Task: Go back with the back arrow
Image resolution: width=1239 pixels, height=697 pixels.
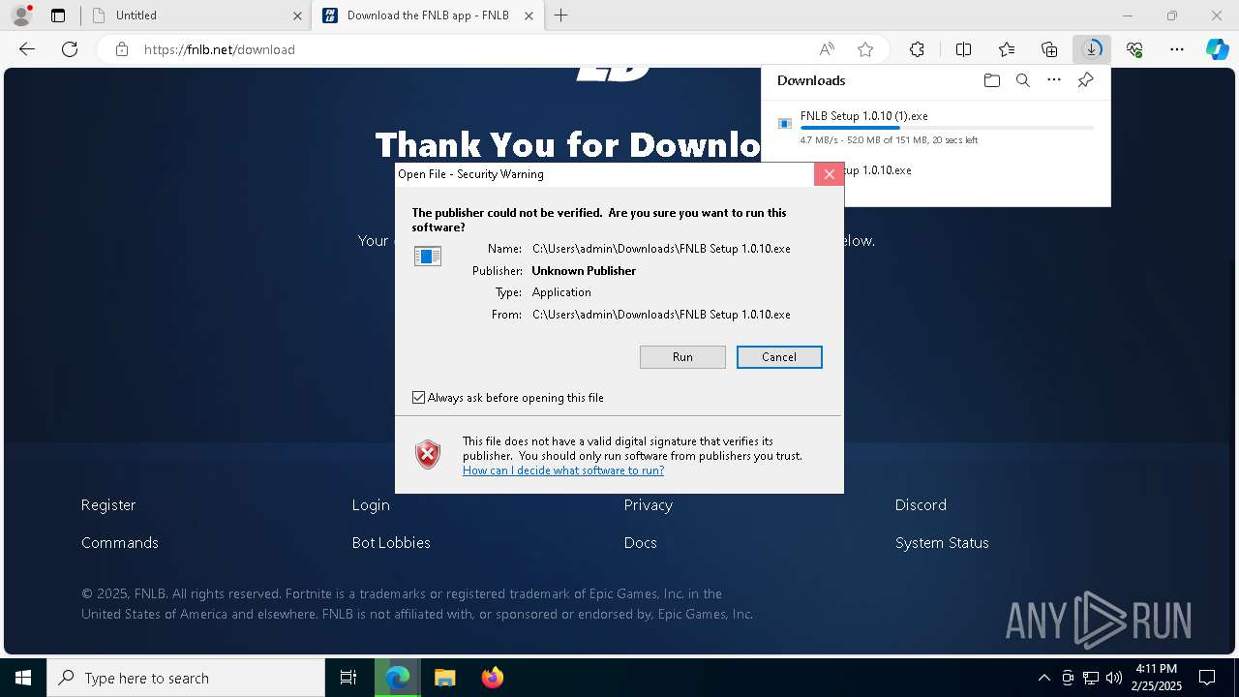Action: pyautogui.click(x=27, y=49)
